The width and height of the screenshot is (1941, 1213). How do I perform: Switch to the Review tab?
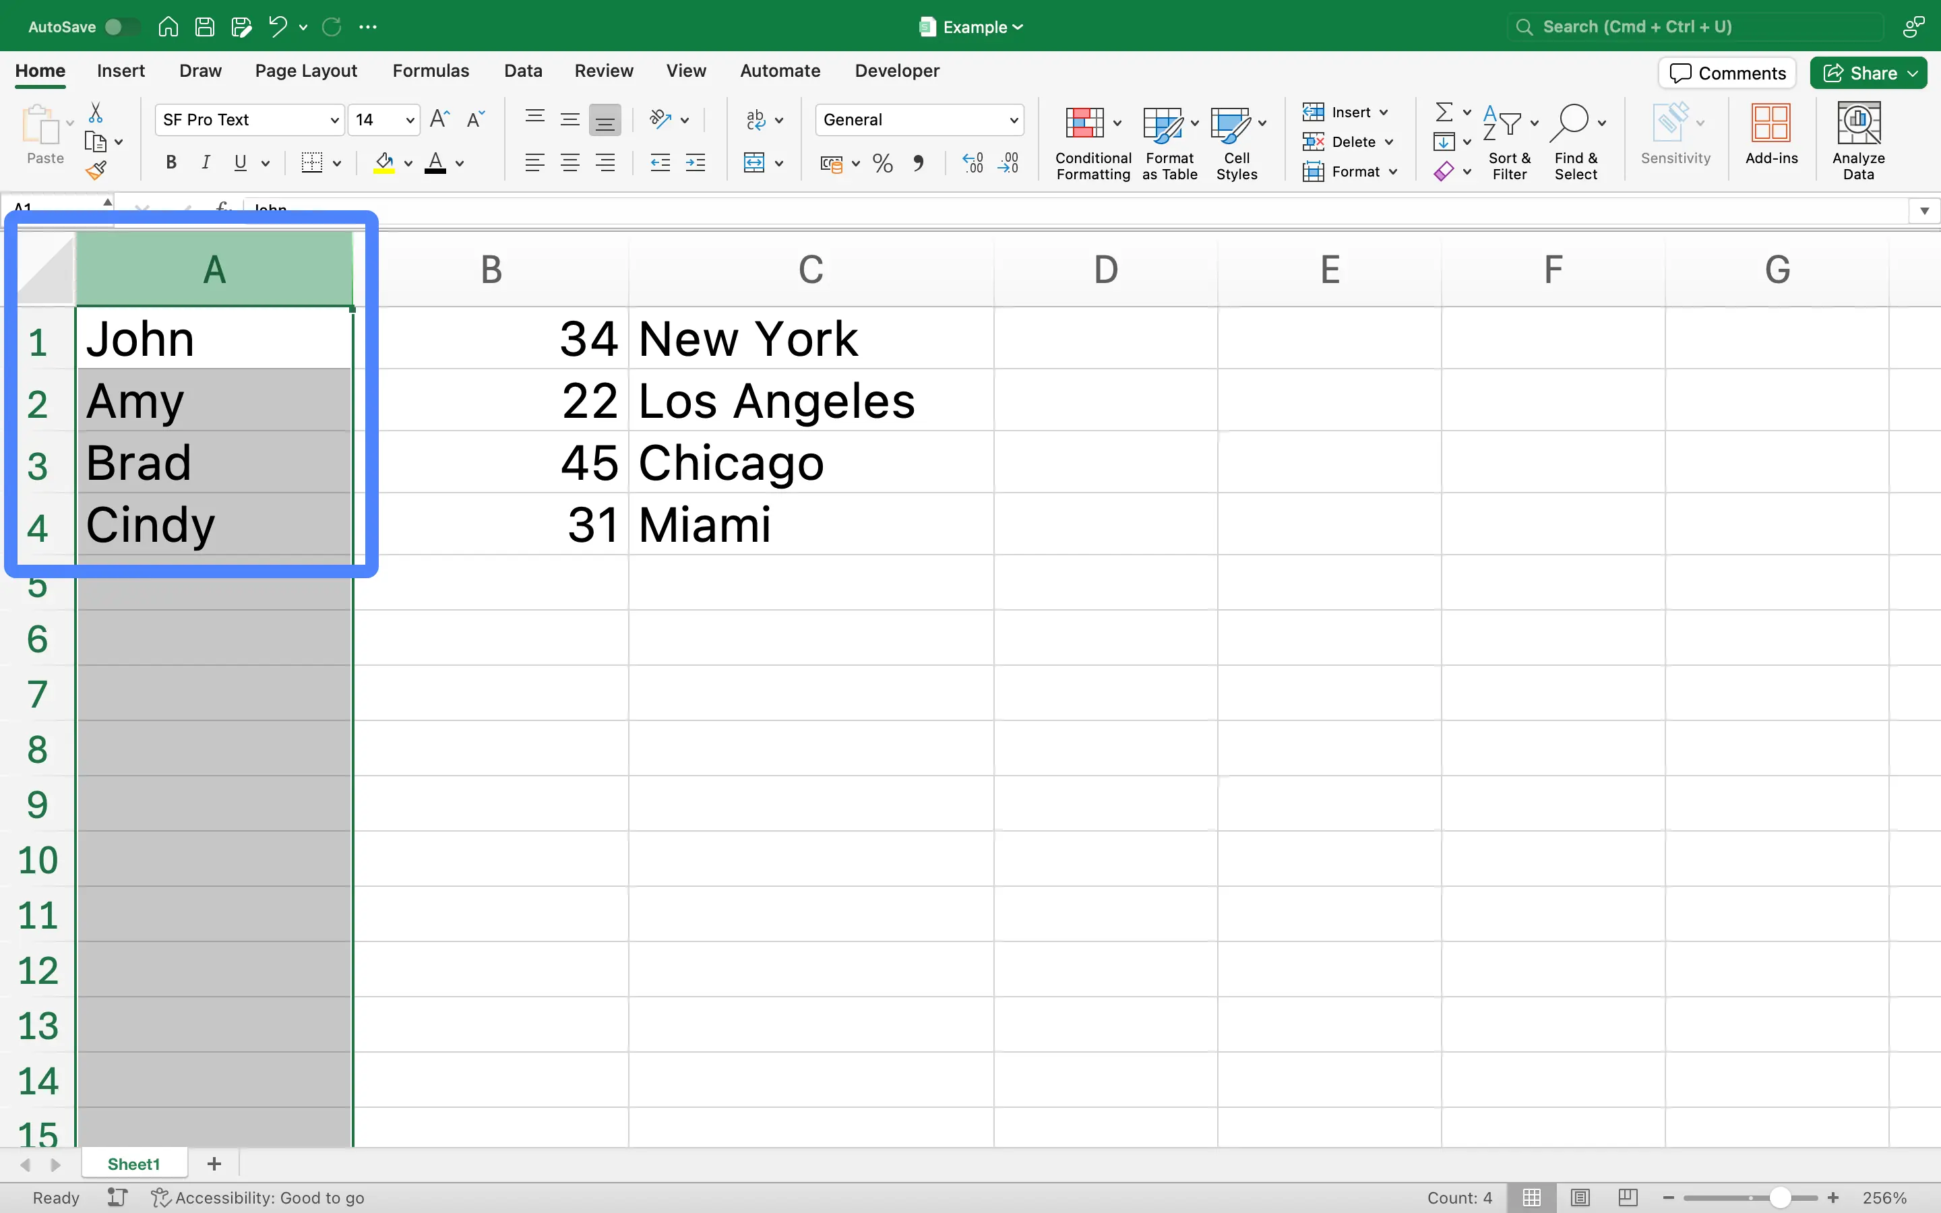click(604, 71)
